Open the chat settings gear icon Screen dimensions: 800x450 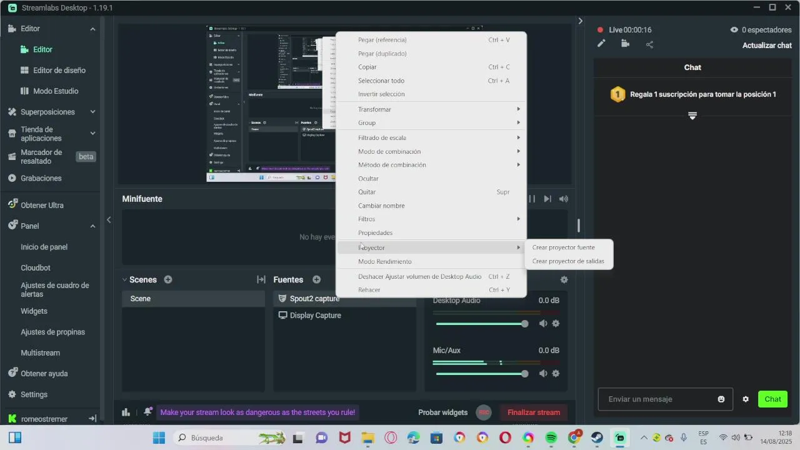[746, 399]
